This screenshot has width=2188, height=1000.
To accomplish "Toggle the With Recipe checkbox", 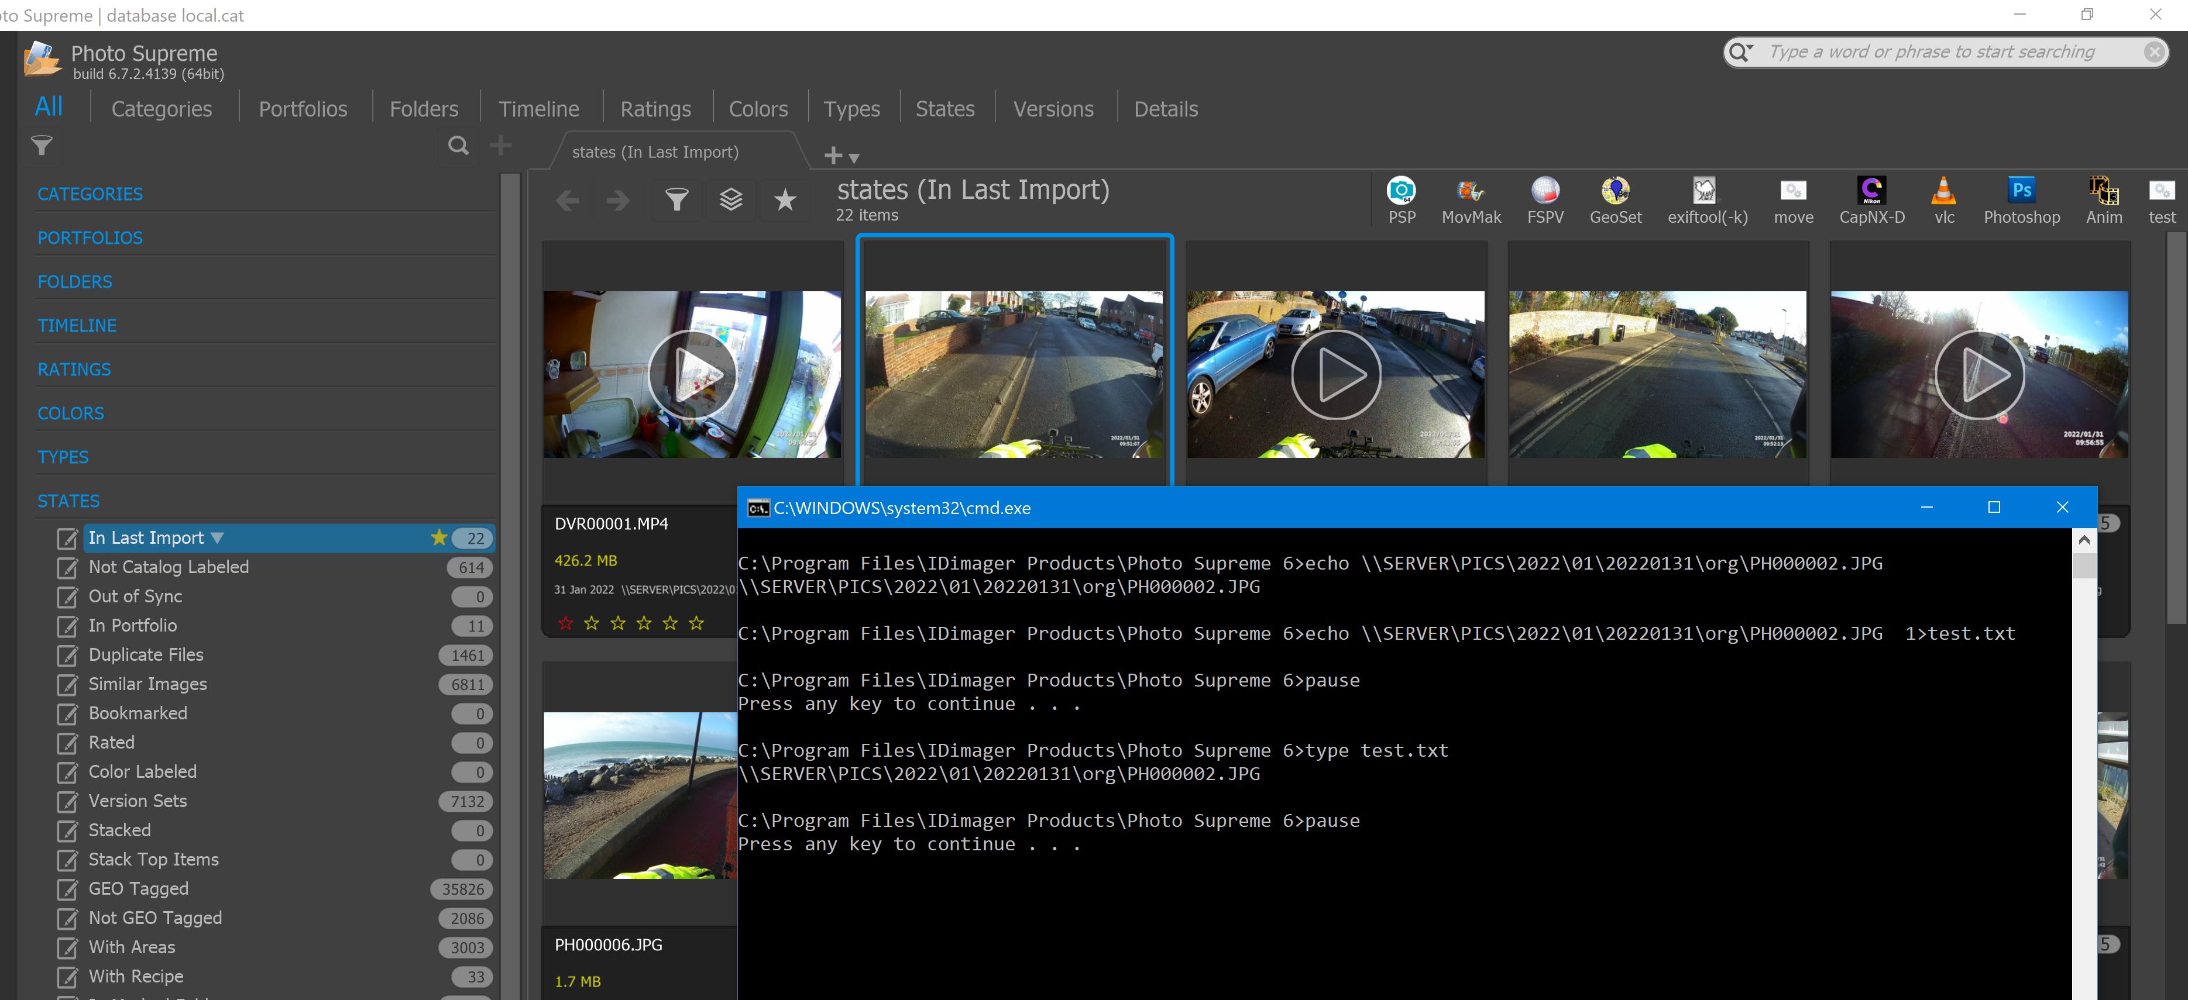I will (x=67, y=977).
